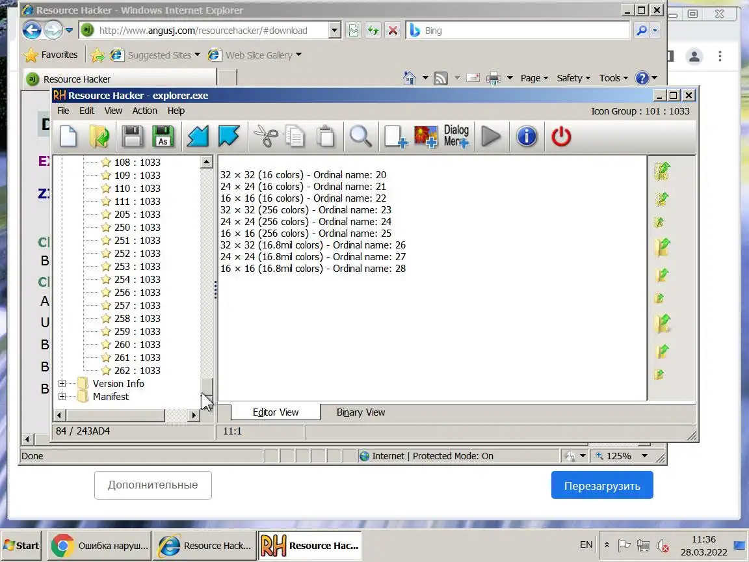Screen dimensions: 749x562
Task: Click Internet Explorer Forward arrow button
Action: 53,31
